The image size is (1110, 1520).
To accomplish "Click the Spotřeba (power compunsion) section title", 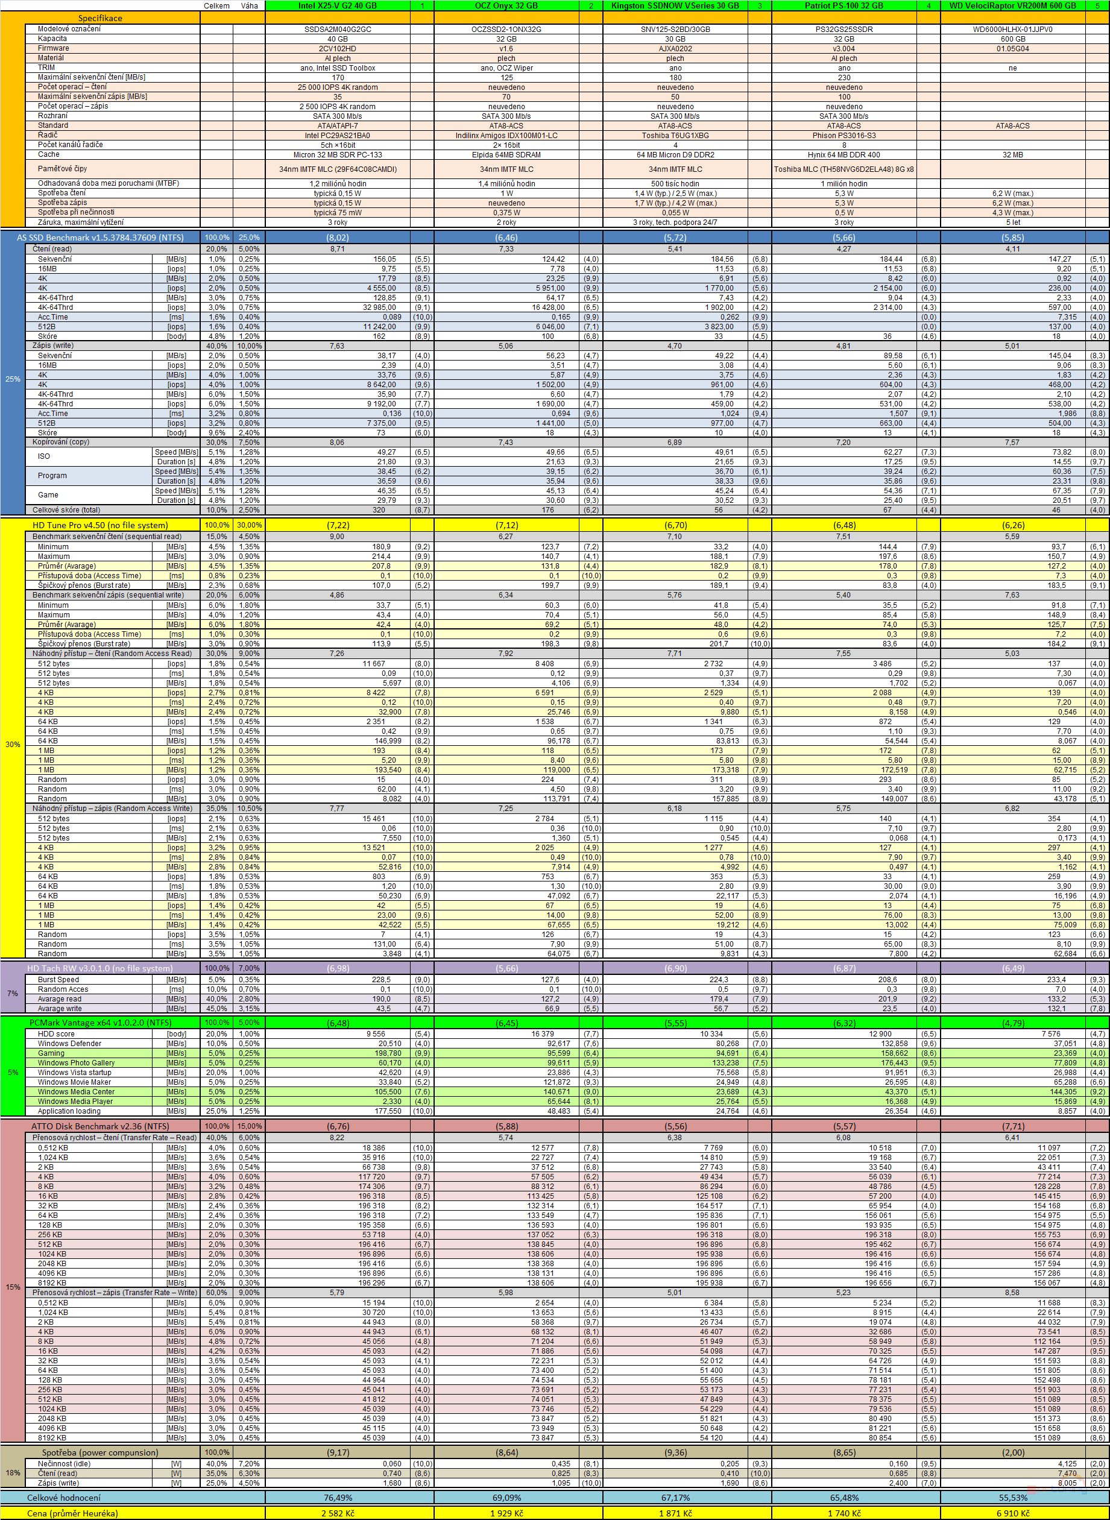I will pyautogui.click(x=100, y=1452).
